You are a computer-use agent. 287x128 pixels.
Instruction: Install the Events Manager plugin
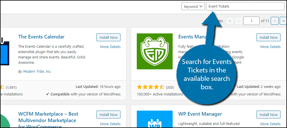point(268,37)
